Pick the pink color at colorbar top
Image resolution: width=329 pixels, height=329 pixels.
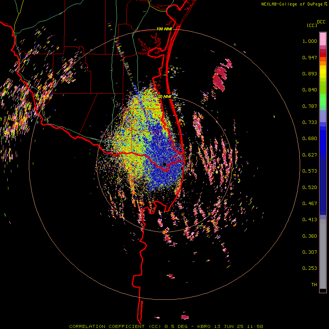(x=323, y=39)
